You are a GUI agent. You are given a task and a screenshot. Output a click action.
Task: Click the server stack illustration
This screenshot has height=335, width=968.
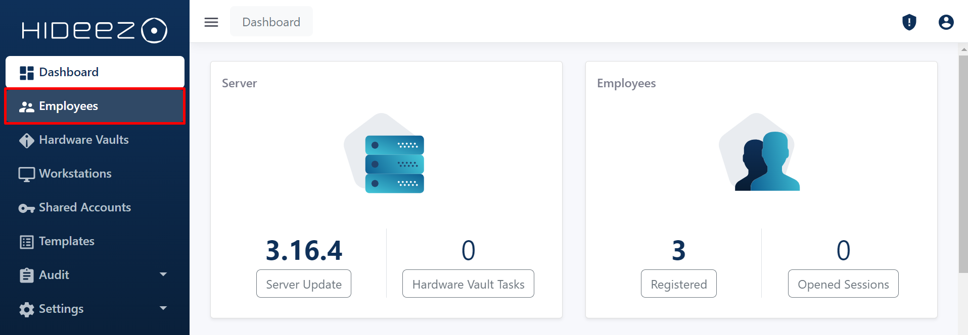click(x=394, y=164)
